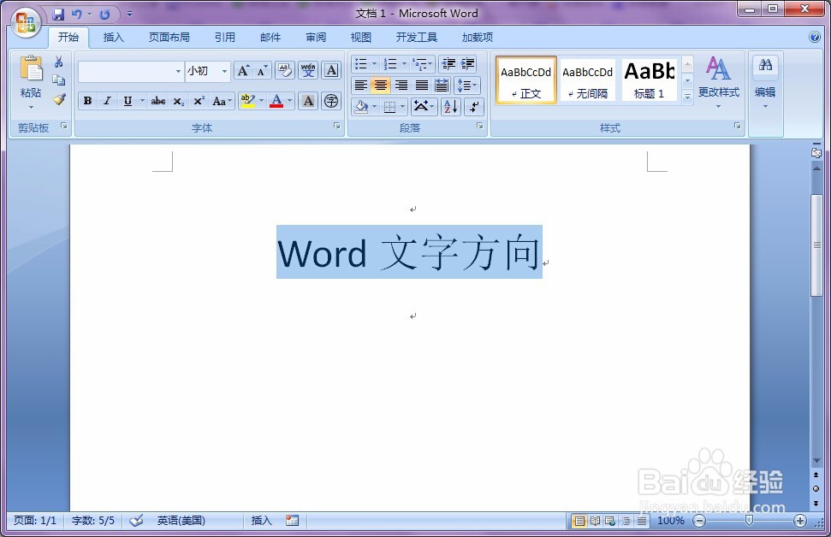Apply character shading

click(x=308, y=101)
